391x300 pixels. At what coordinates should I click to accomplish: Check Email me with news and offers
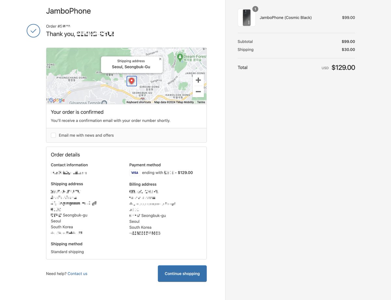coord(53,135)
